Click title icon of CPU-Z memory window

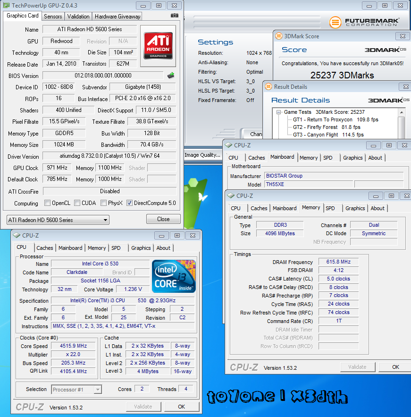231,196
